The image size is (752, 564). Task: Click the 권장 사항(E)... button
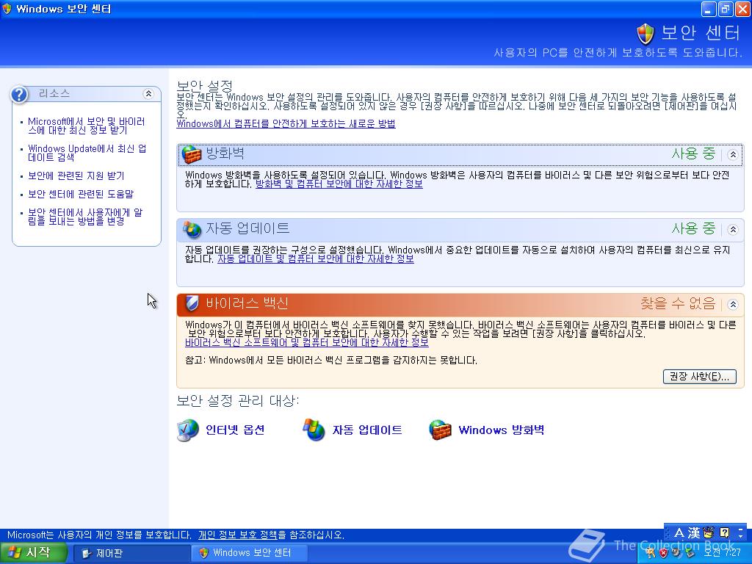699,377
